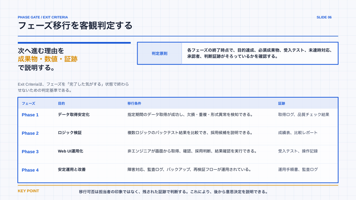Click the '判定原則' label box
The width and height of the screenshot is (356, 200).
[x=160, y=53]
